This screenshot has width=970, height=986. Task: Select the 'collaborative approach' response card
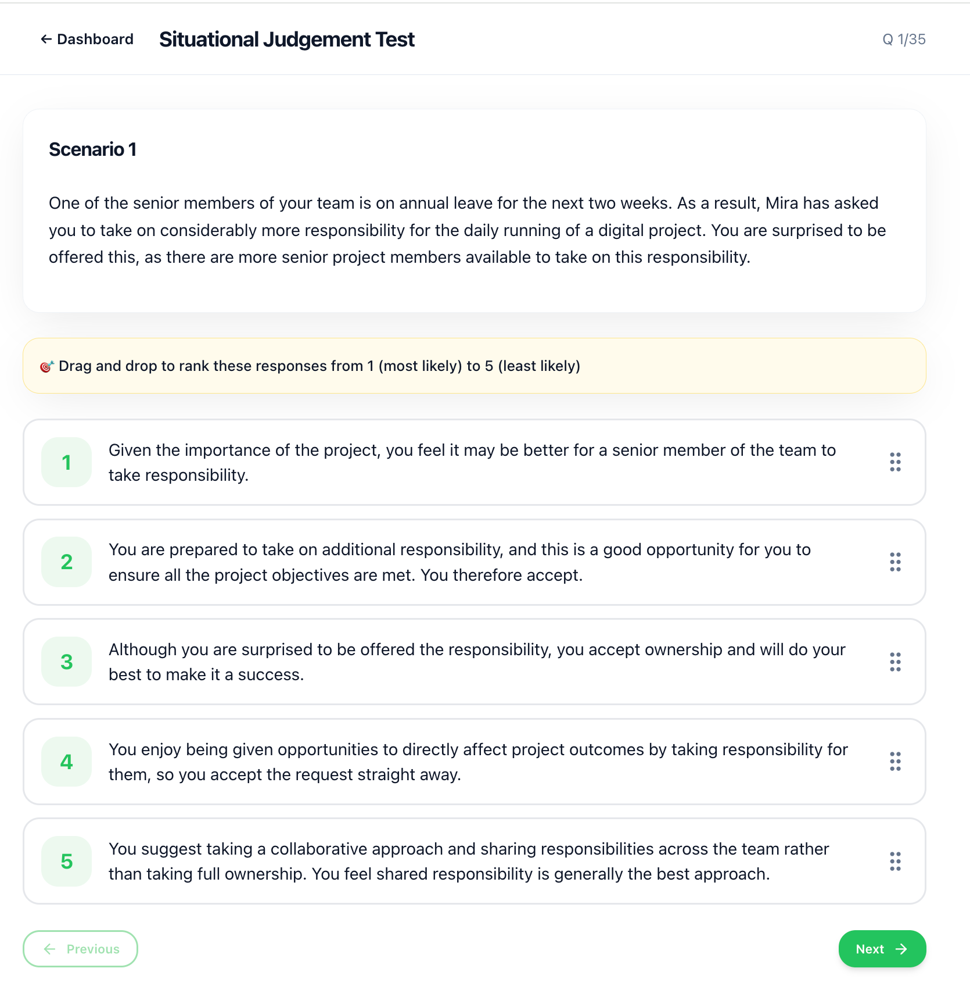[468, 862]
